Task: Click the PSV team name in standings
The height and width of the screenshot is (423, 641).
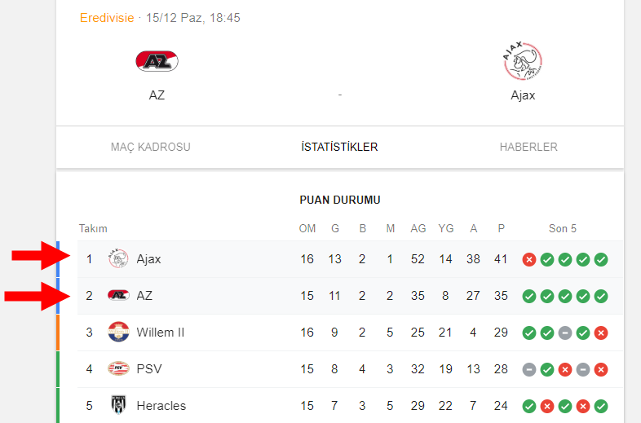Action: click(x=149, y=369)
